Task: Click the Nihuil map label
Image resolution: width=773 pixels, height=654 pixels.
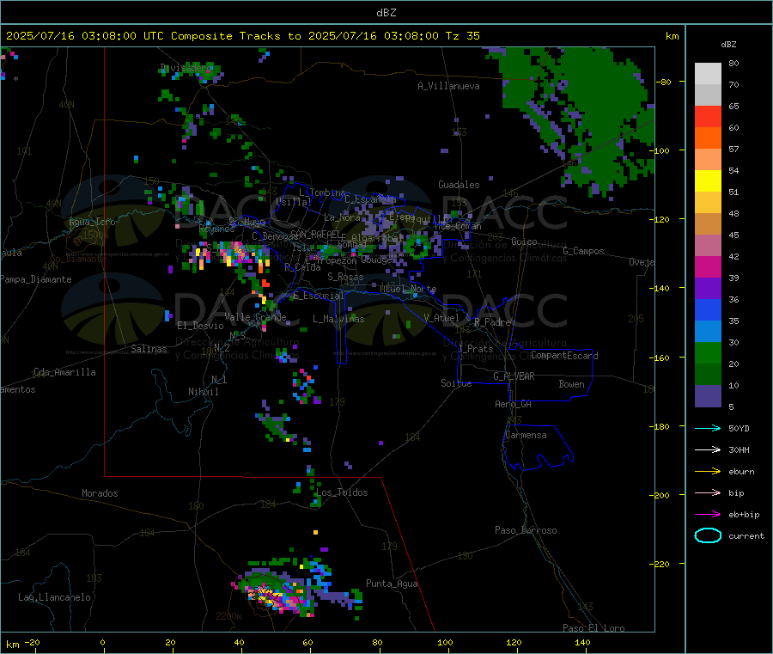Action: point(203,392)
